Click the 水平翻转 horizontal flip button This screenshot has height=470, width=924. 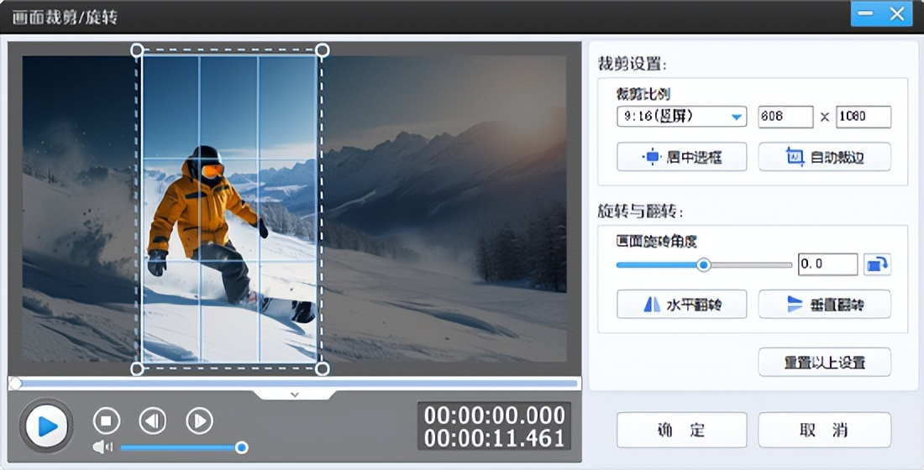click(681, 305)
